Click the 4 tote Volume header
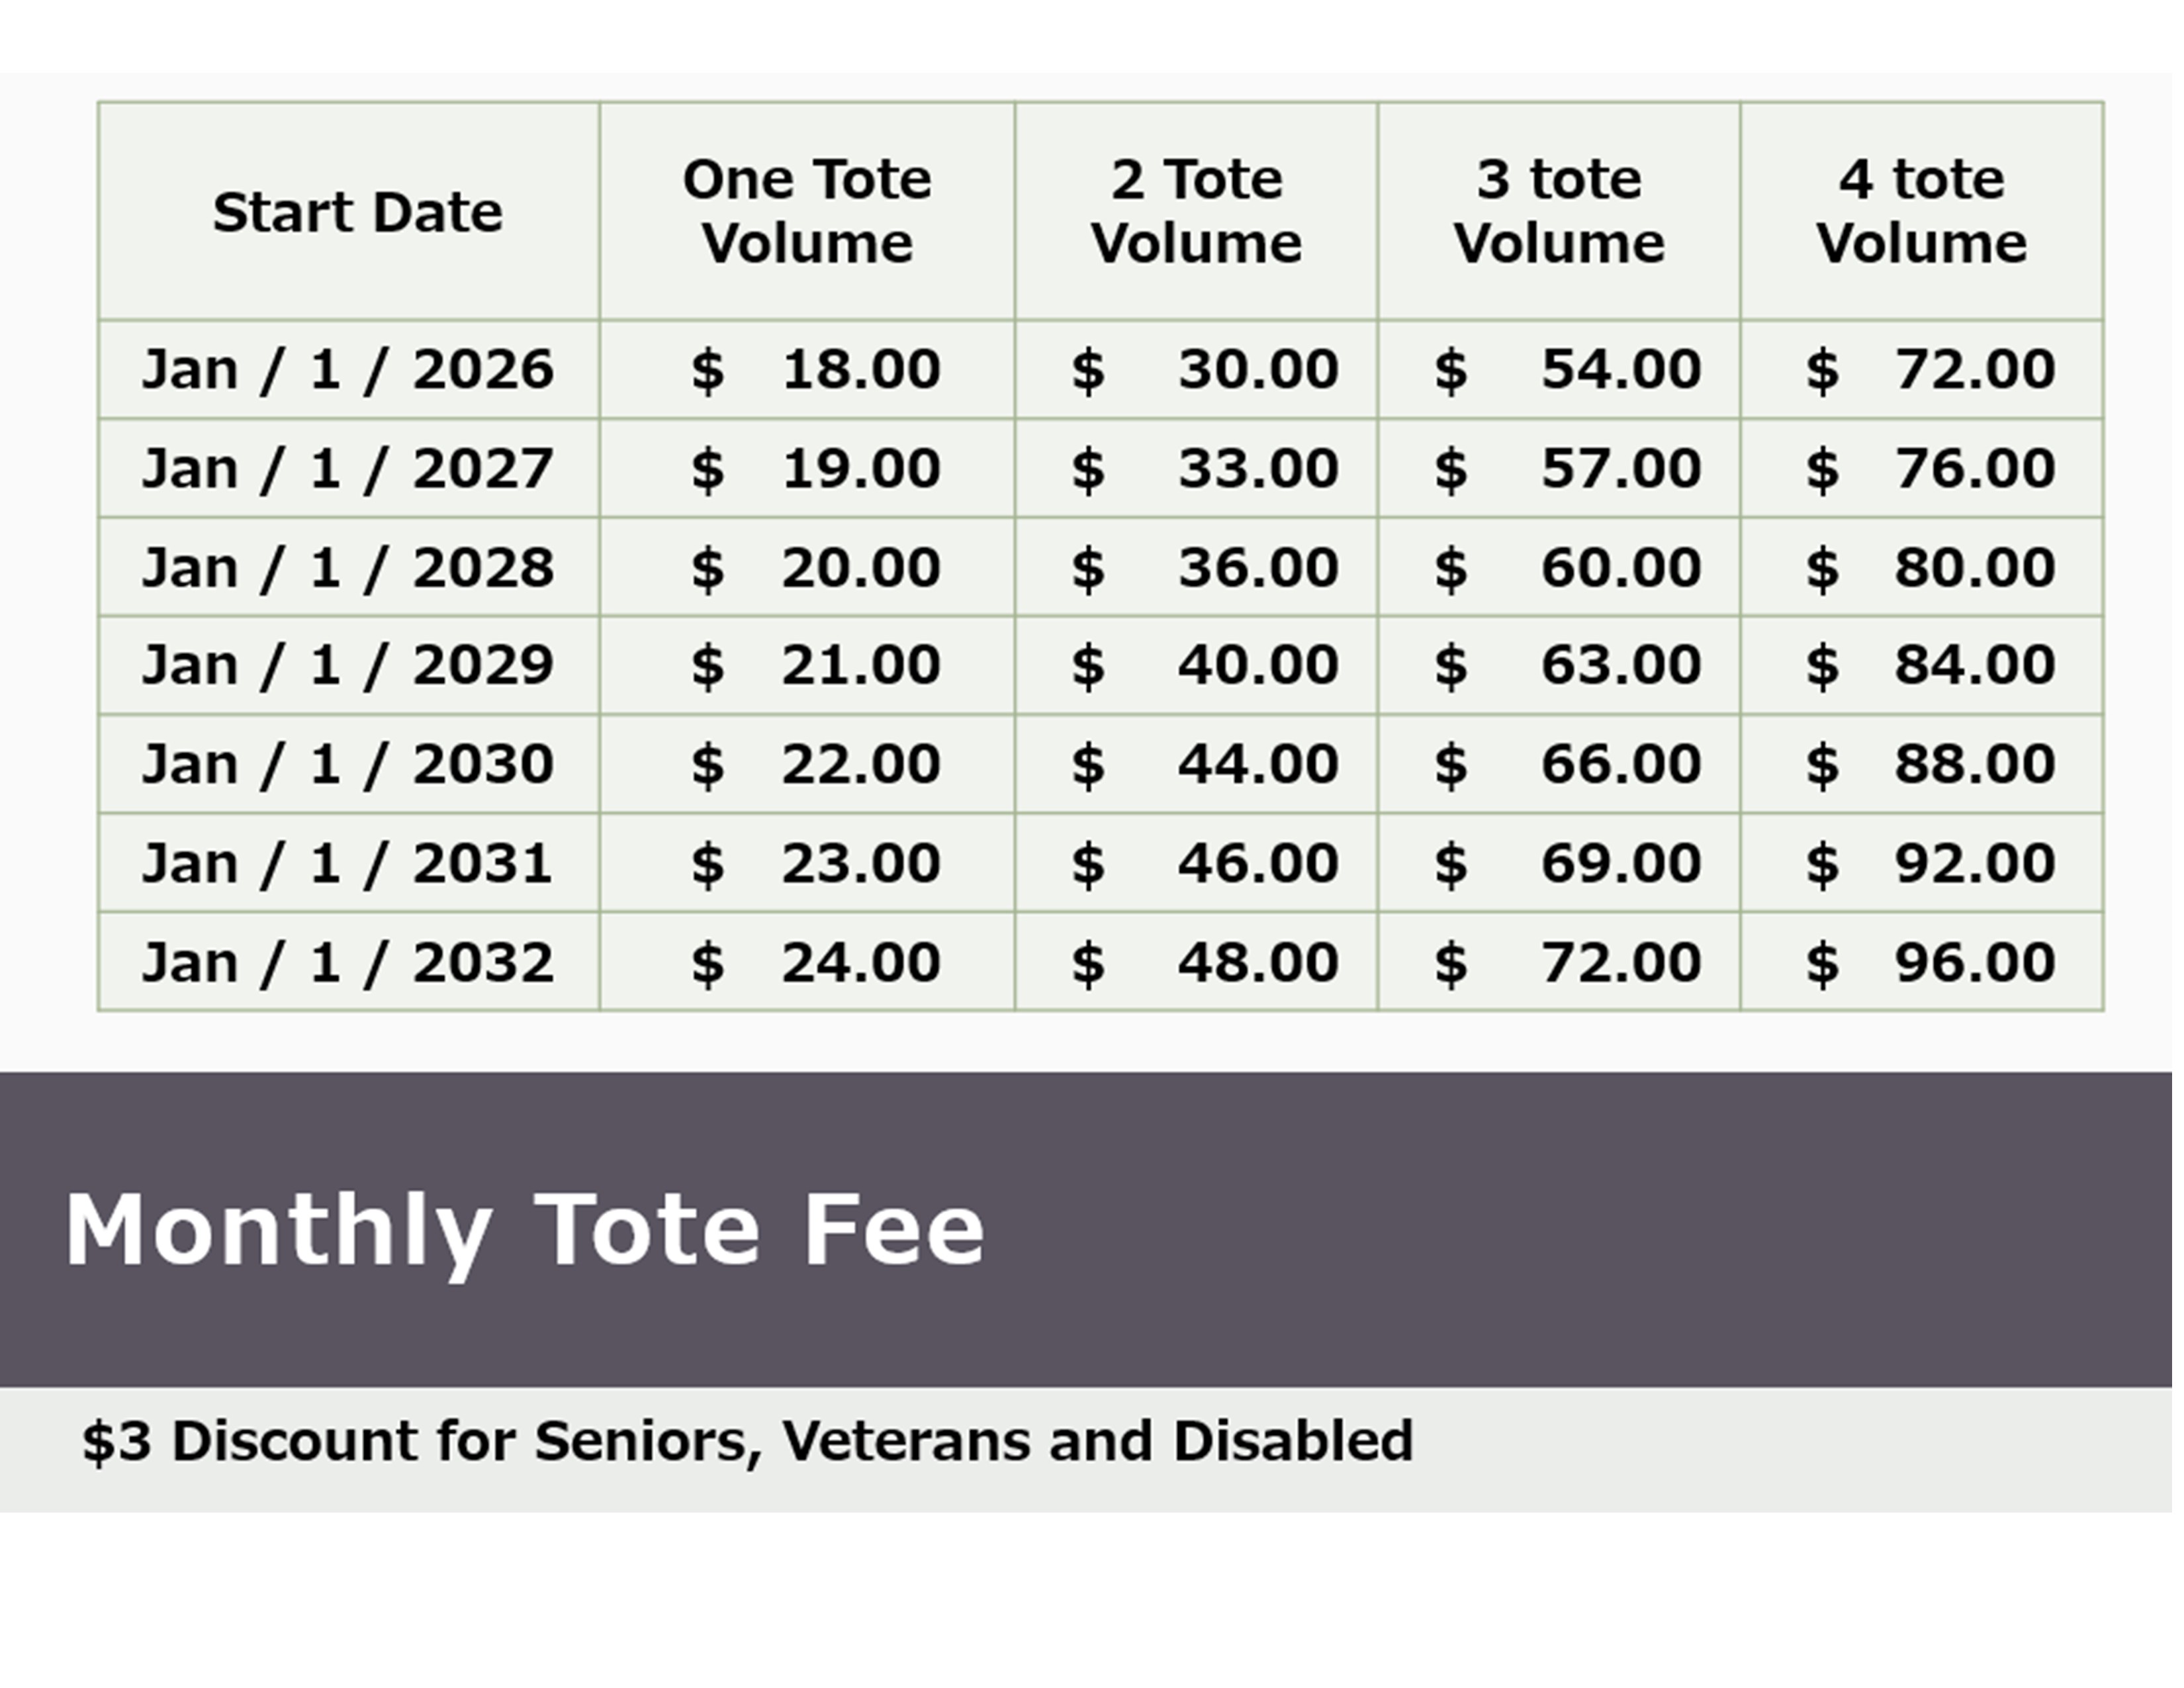The width and height of the screenshot is (2184, 1688). [1921, 212]
